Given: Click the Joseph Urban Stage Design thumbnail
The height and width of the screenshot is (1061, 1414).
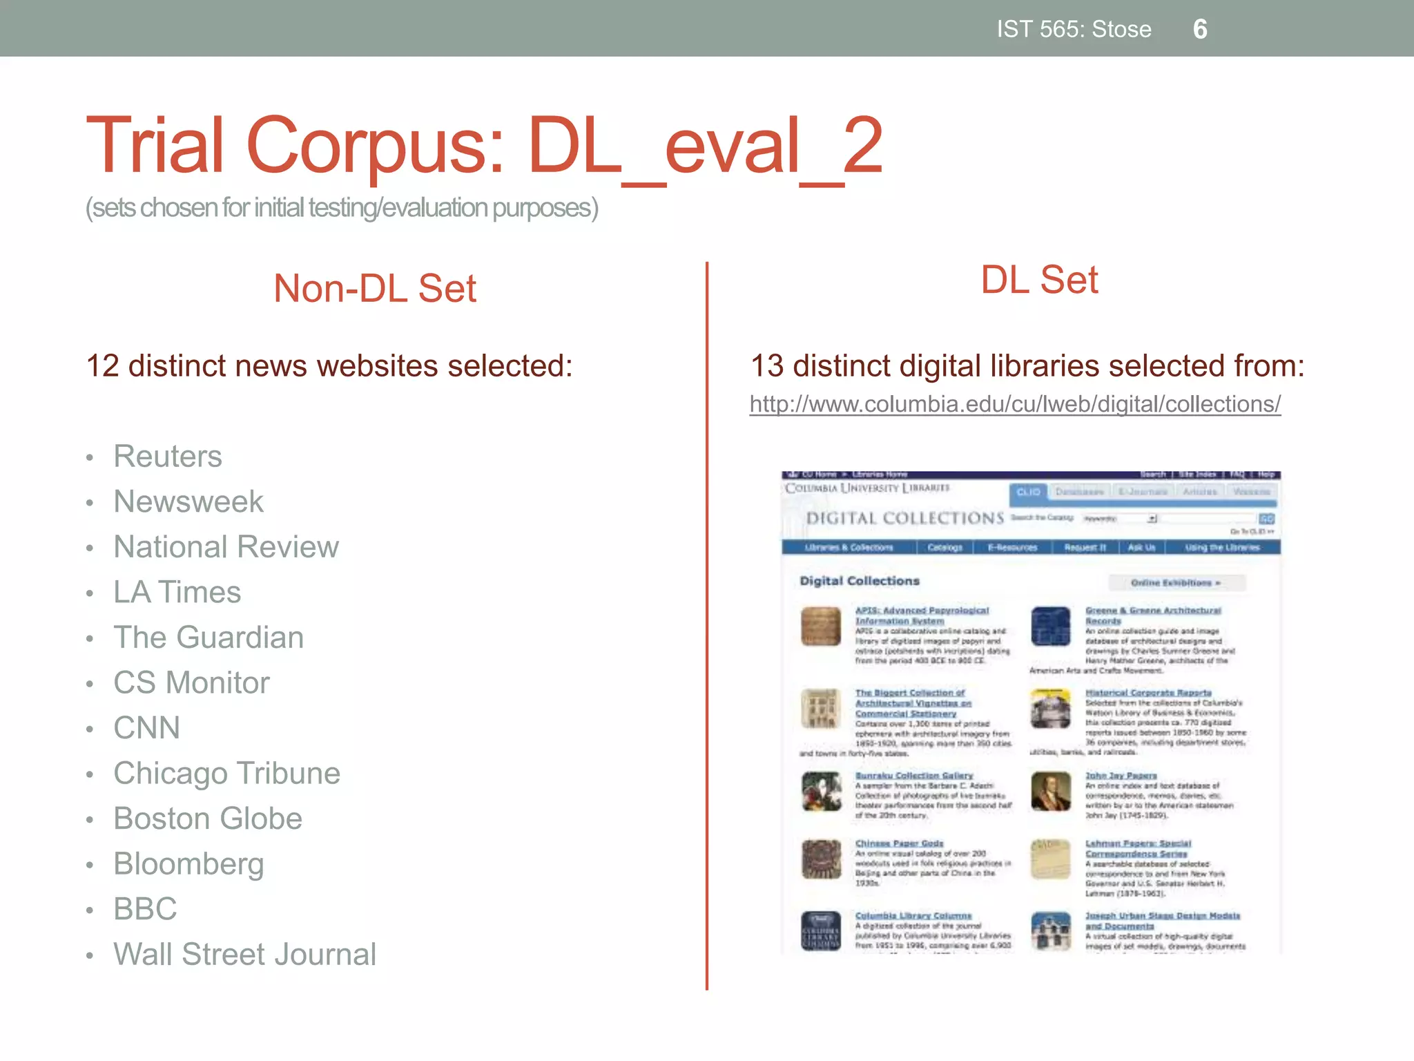Looking at the screenshot, I should (1051, 931).
